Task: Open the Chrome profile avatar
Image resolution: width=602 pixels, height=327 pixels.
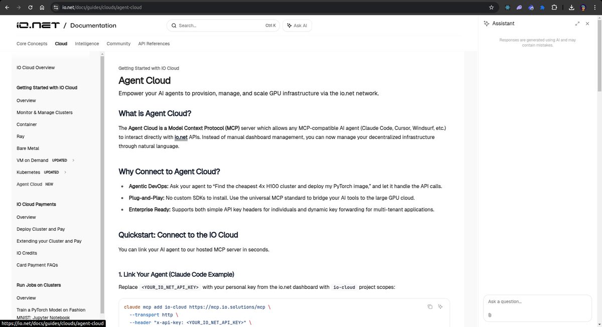Action: coord(583,8)
